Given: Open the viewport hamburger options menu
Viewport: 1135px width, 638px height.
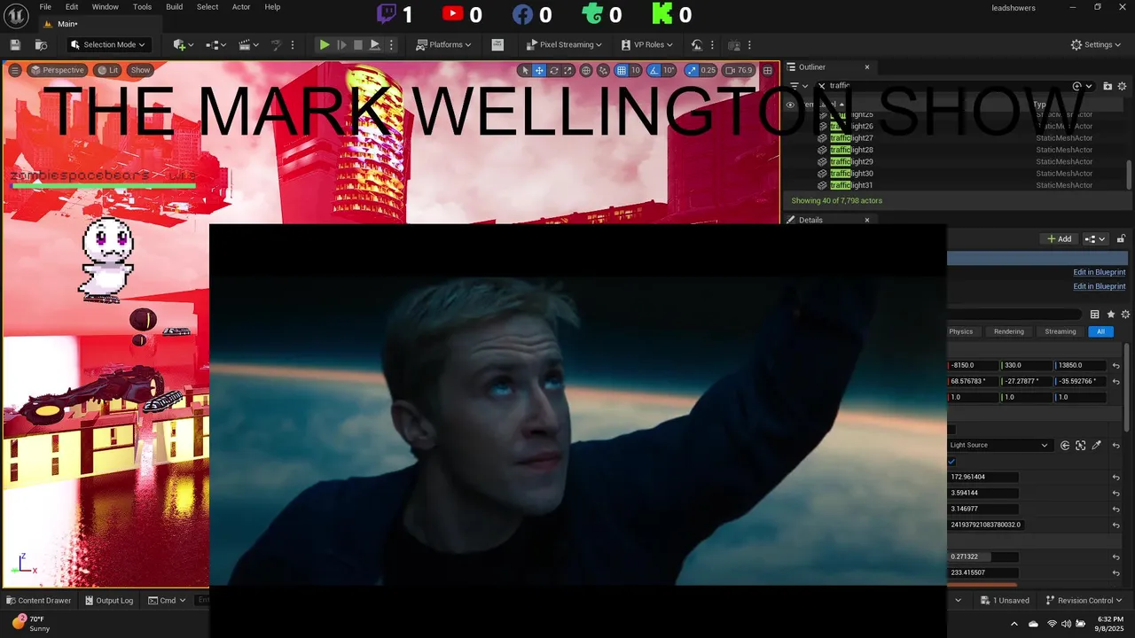Looking at the screenshot, I should tap(15, 70).
